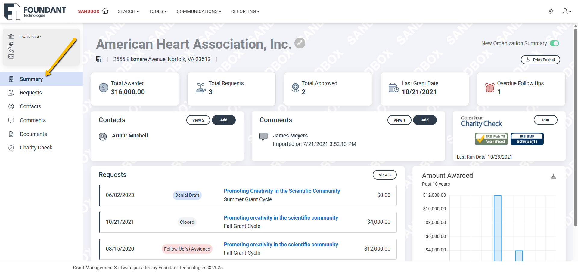Click the Follow Up(s) Assigned status badge
The image size is (578, 274).
tap(187, 249)
